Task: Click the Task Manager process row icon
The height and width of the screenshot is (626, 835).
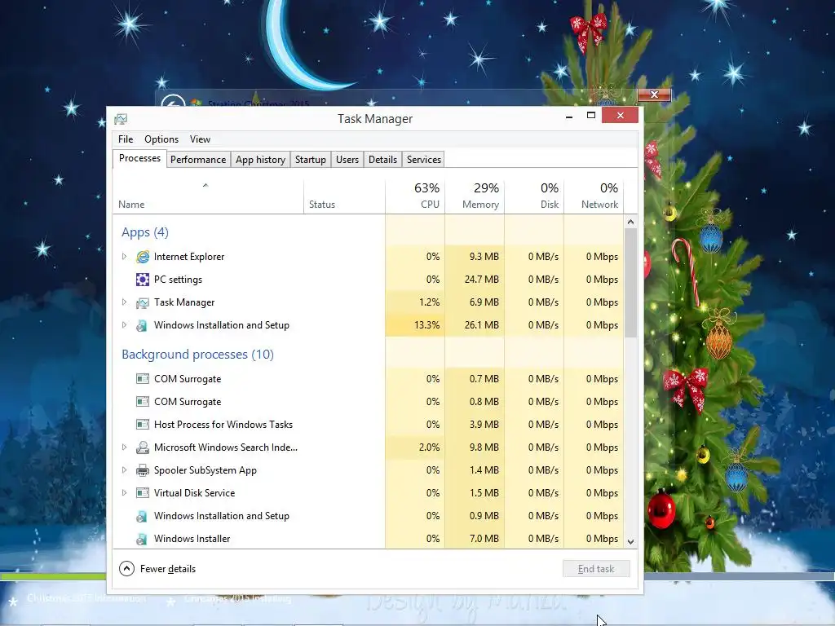Action: coord(142,302)
